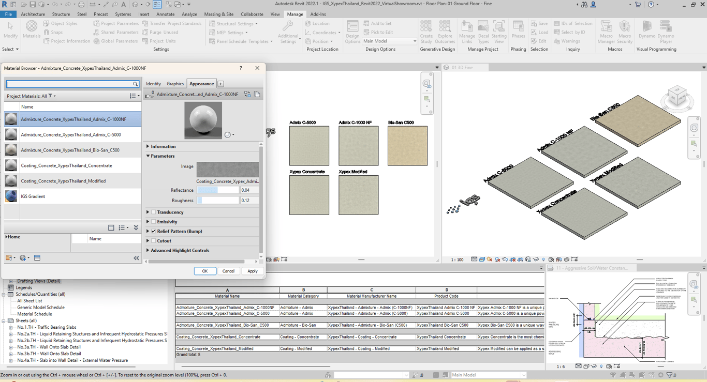Enable the Emissivity checkbox
The width and height of the screenshot is (707, 382).
pos(153,222)
